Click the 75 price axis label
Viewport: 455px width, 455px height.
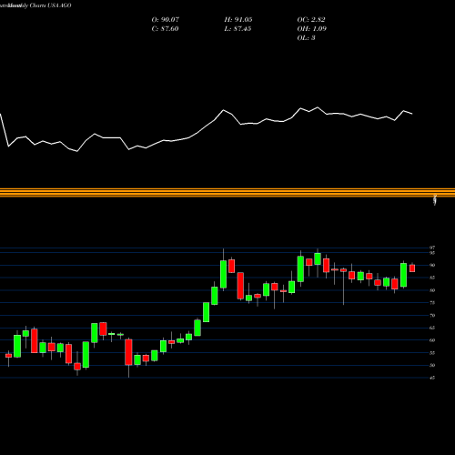pos(432,303)
